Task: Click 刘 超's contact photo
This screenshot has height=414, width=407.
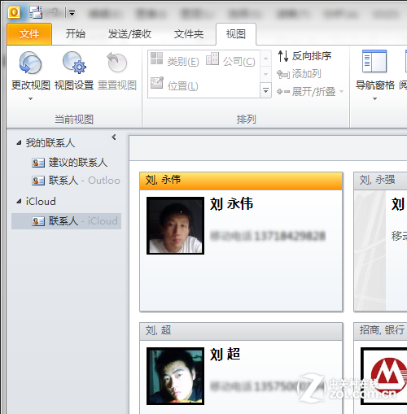Action: 175,376
